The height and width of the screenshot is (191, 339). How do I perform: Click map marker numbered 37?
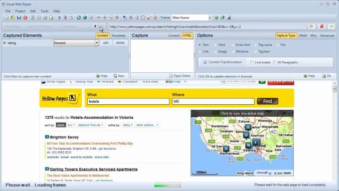point(246,135)
